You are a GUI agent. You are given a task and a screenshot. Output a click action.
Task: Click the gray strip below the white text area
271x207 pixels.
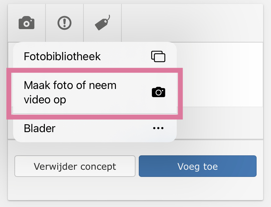(x=220, y=123)
